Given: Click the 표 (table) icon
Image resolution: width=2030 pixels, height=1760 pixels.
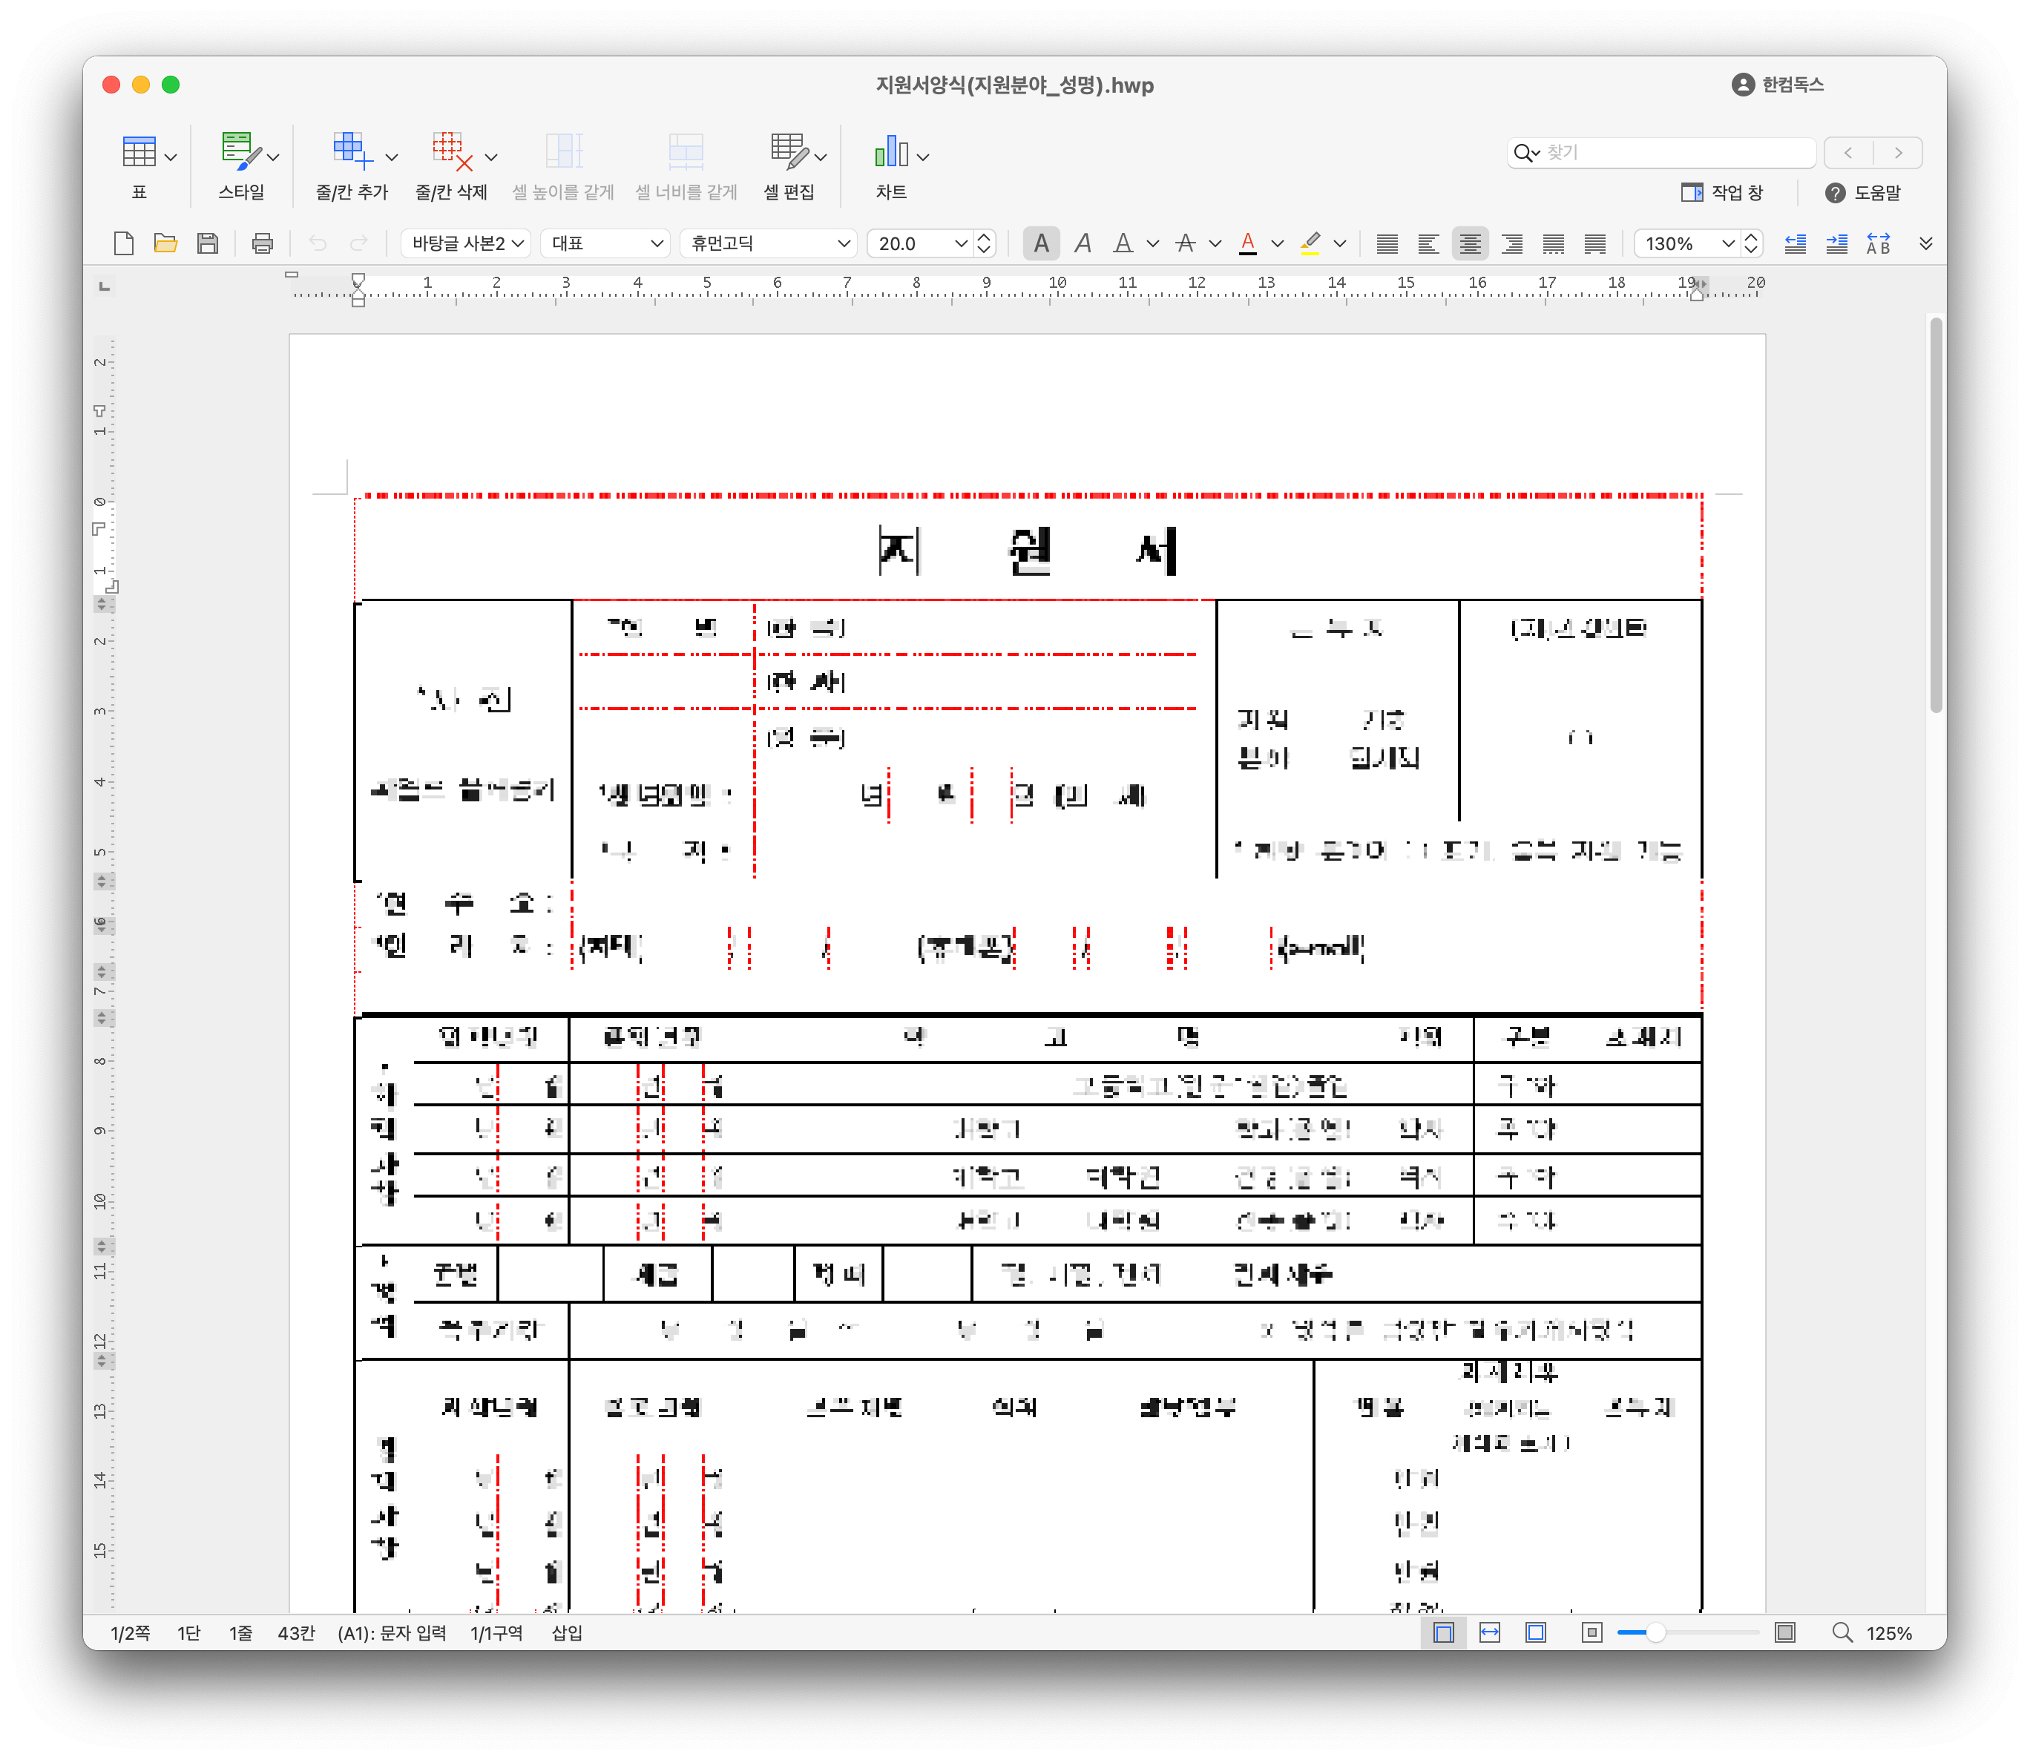Looking at the screenshot, I should click(139, 152).
